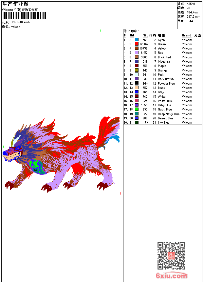Click the stitch count 3605
This screenshot has width=203, height=282.
(144, 57)
